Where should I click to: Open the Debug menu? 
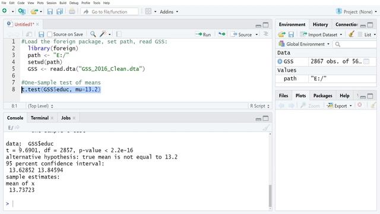[74, 3]
